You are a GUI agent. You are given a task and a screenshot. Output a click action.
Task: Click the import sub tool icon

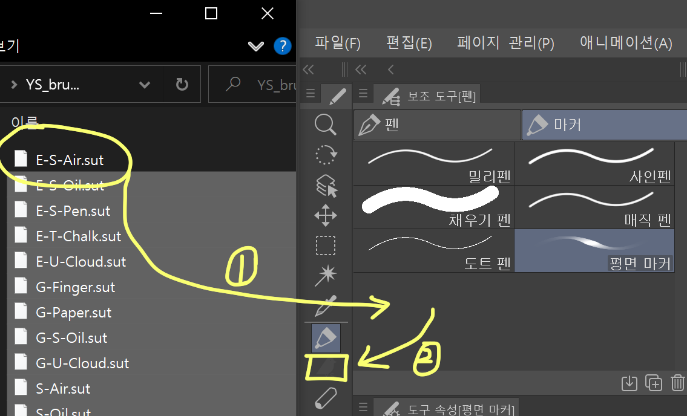pos(629,383)
